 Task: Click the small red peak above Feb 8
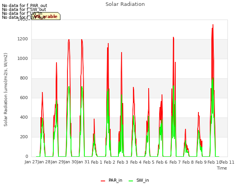click(186, 130)
